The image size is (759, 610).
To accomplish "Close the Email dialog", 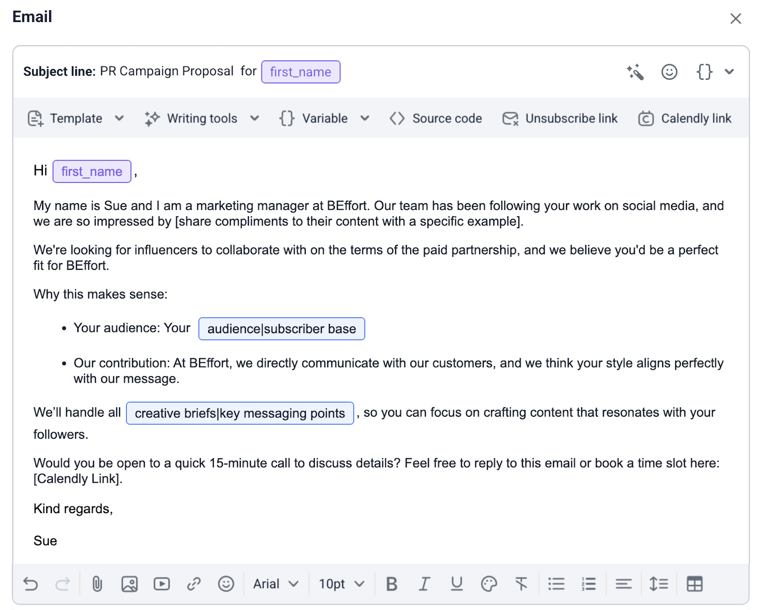I will pos(735,18).
